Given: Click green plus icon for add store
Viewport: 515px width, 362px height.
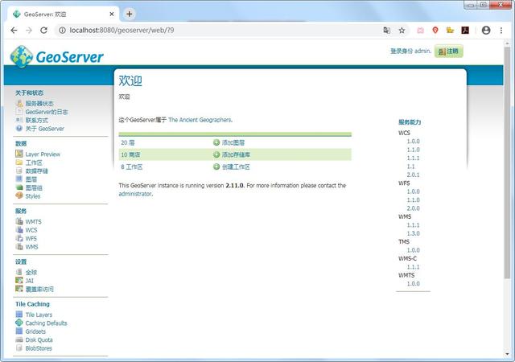Looking at the screenshot, I should point(216,154).
